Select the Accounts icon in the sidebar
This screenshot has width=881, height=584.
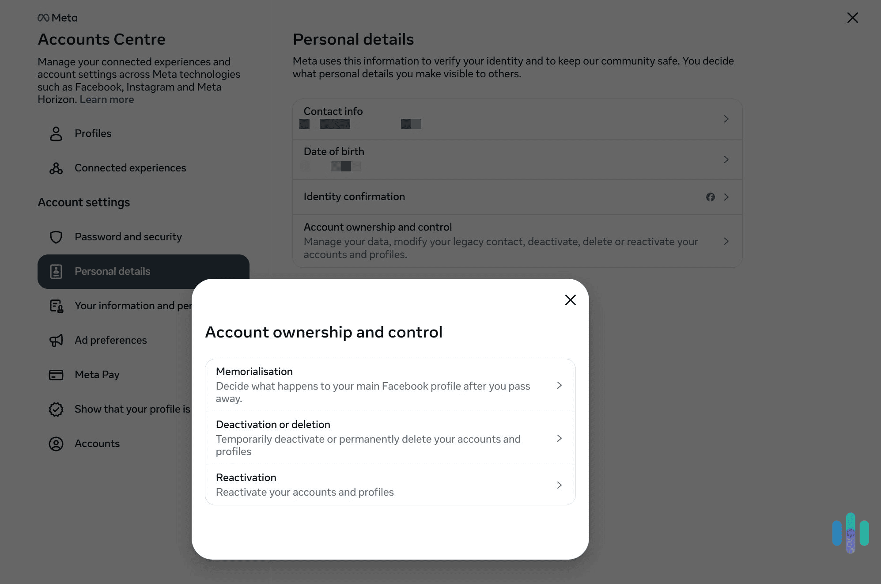pyautogui.click(x=56, y=444)
